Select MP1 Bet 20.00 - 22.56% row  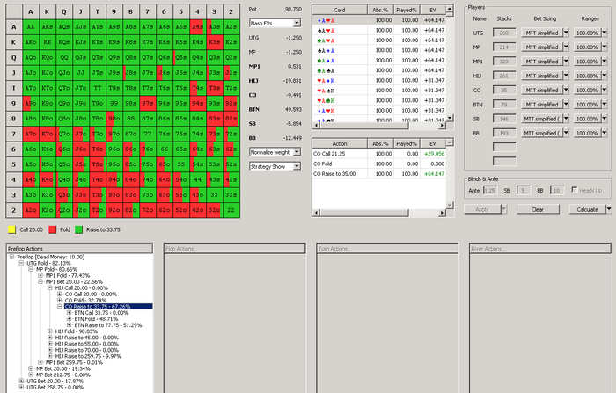coord(74,282)
